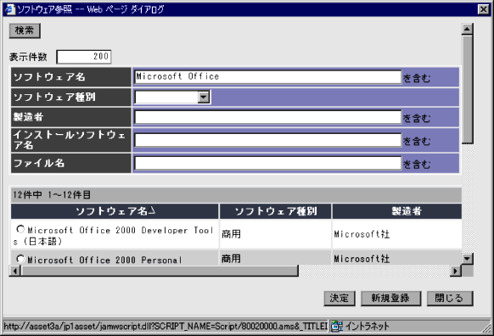Image resolution: width=494 pixels, height=336 pixels.
Task: Click the Internet Explorer icon in title bar
Action: [10, 9]
